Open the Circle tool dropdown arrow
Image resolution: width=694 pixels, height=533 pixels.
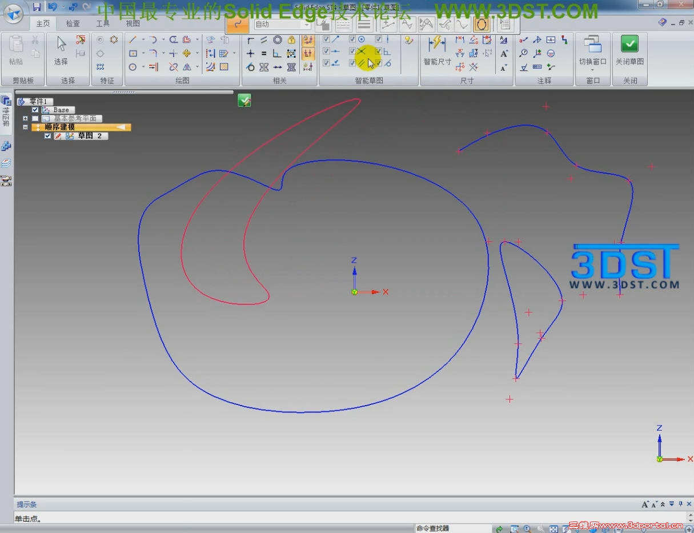tap(143, 67)
